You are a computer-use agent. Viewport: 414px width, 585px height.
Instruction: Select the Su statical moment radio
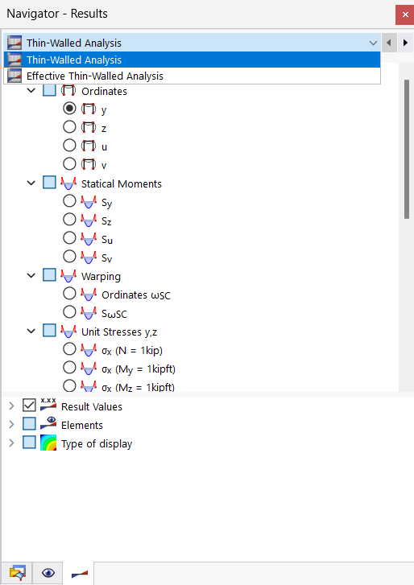[69, 237]
